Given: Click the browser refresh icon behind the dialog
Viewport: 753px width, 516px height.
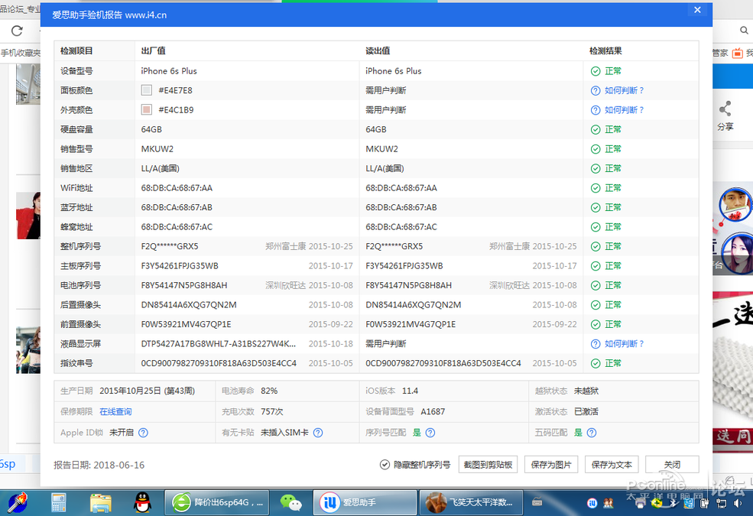Looking at the screenshot, I should (18, 31).
